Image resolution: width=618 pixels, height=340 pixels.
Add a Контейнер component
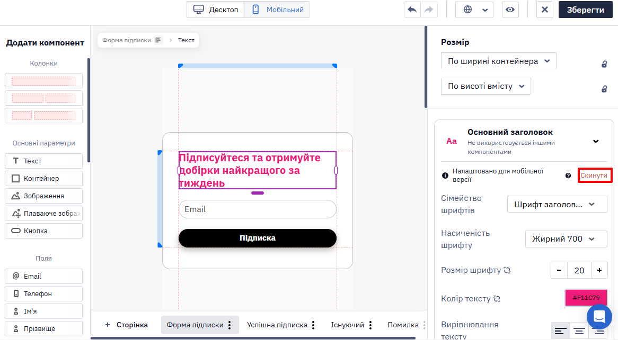pos(44,178)
